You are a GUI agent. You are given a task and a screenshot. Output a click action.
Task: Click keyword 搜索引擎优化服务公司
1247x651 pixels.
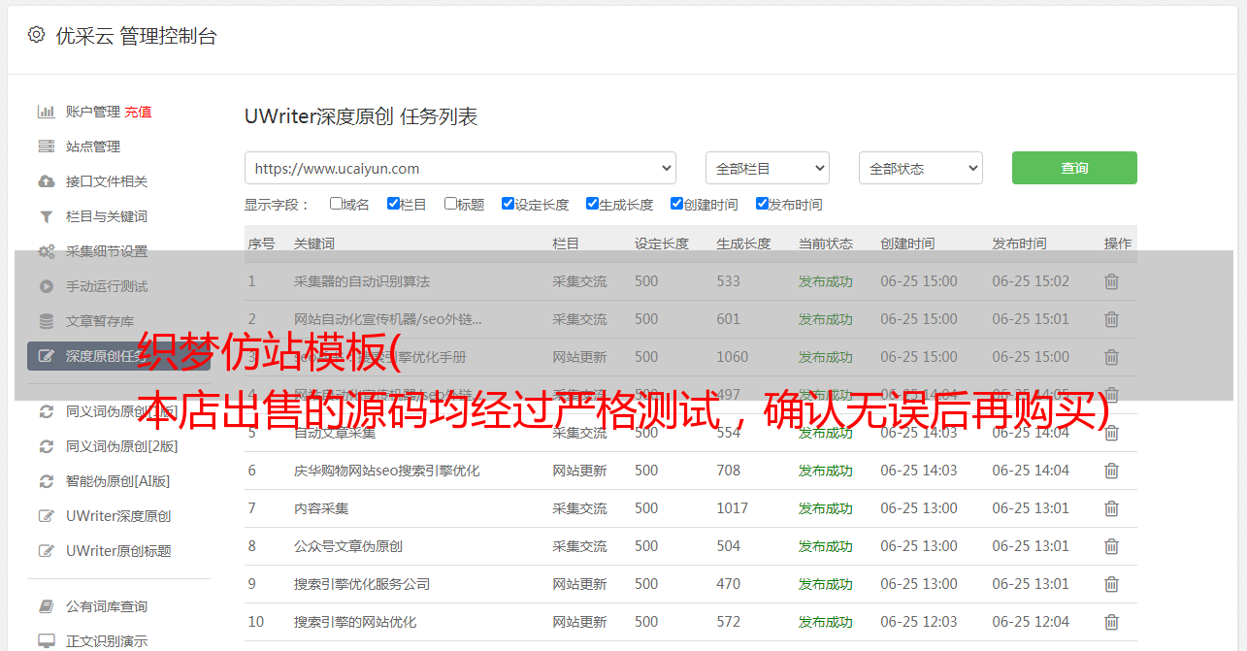[362, 584]
